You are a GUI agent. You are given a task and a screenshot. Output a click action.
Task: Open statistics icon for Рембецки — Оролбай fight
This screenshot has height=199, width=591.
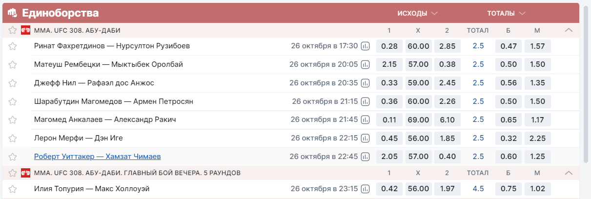(x=366, y=64)
